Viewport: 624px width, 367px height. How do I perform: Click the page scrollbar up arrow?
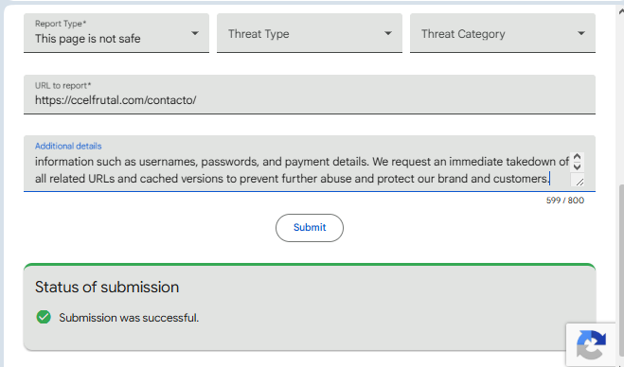[x=621, y=11]
